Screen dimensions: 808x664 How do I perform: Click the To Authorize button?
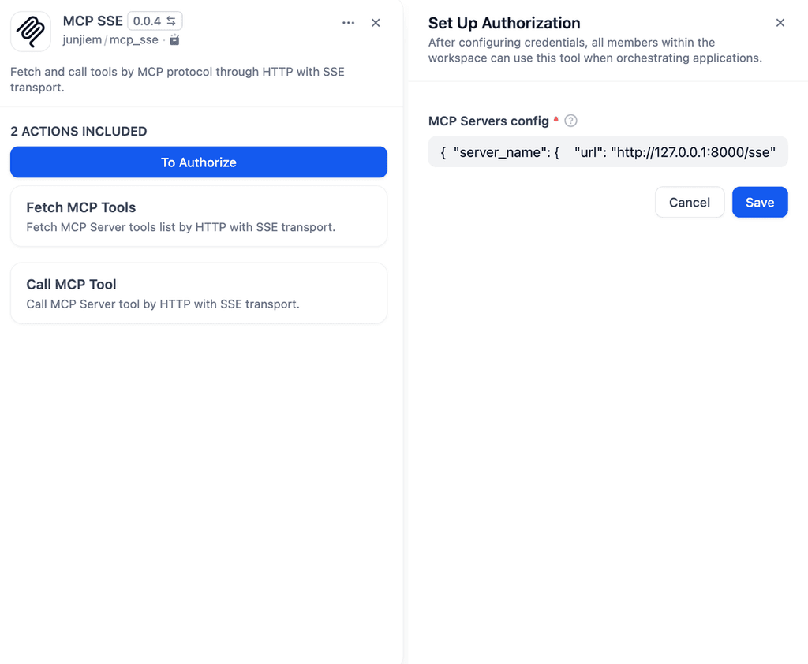198,162
